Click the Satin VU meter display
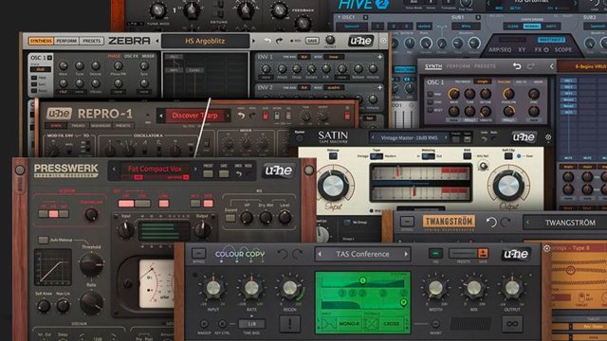607x341 pixels. 420,183
